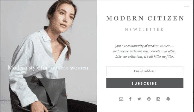This screenshot has height=112, width=194.
Task: Click the 'all killer no filler' line
Action: (x=145, y=57)
